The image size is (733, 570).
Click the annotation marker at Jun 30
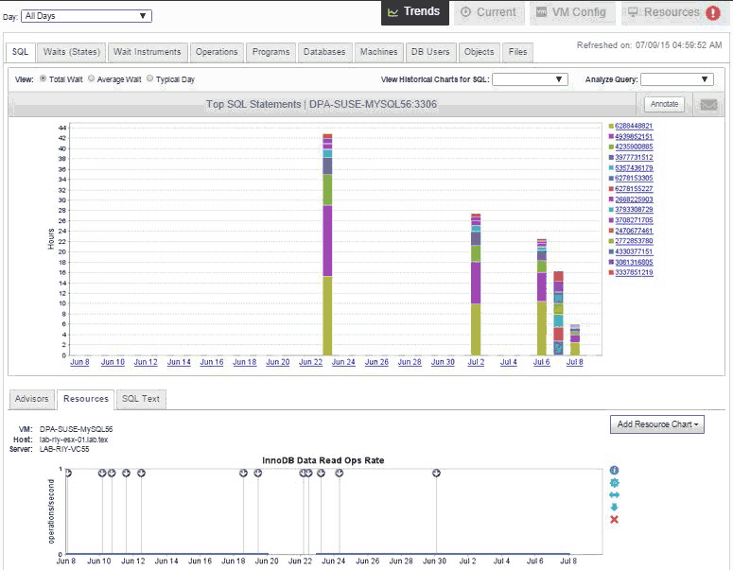[436, 474]
